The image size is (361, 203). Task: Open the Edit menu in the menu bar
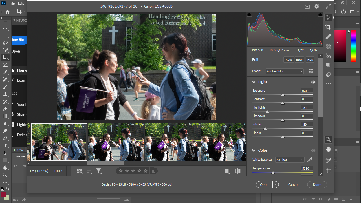tap(21, 3)
